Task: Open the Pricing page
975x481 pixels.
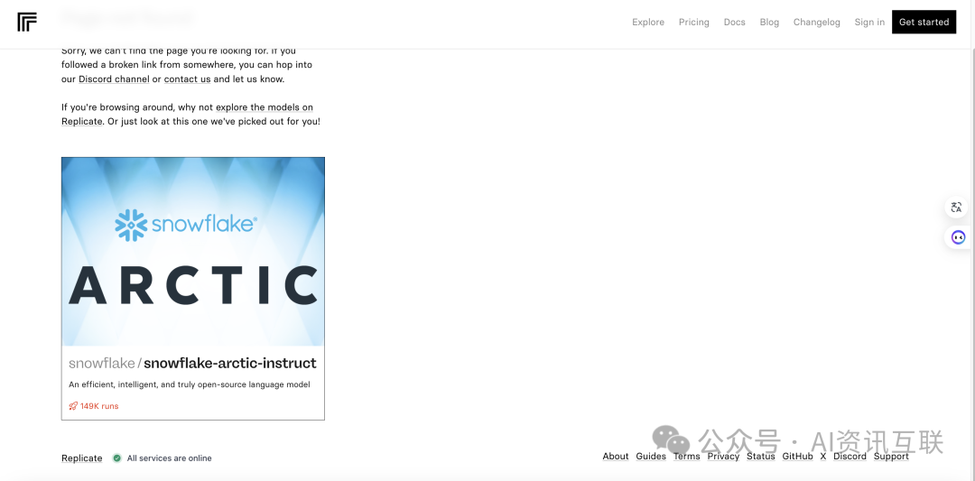Action: point(694,23)
